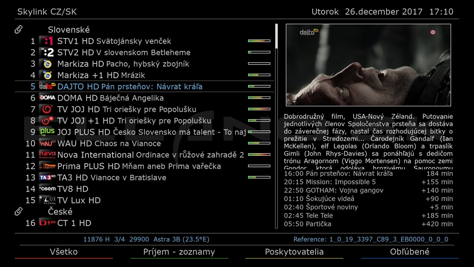Open the DAJTO live preview picture
This screenshot has height=267, width=474.
pyautogui.click(x=368, y=65)
